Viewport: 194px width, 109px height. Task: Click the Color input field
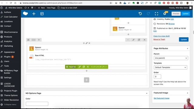tap(37, 104)
